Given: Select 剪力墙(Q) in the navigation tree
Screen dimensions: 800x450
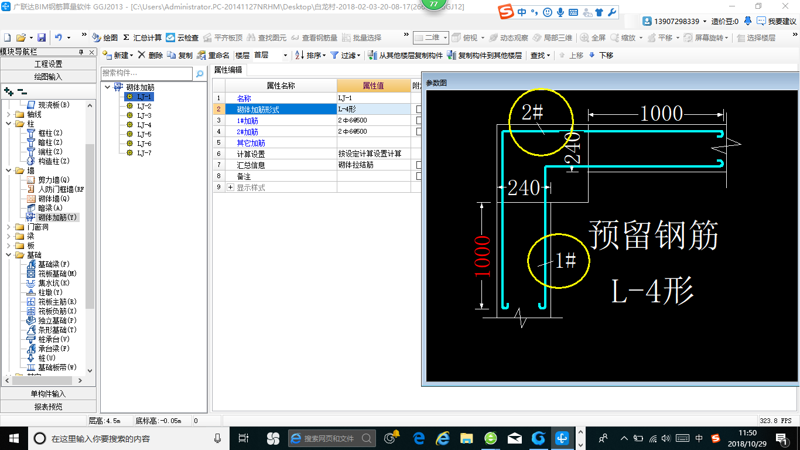Looking at the screenshot, I should 54,180.
